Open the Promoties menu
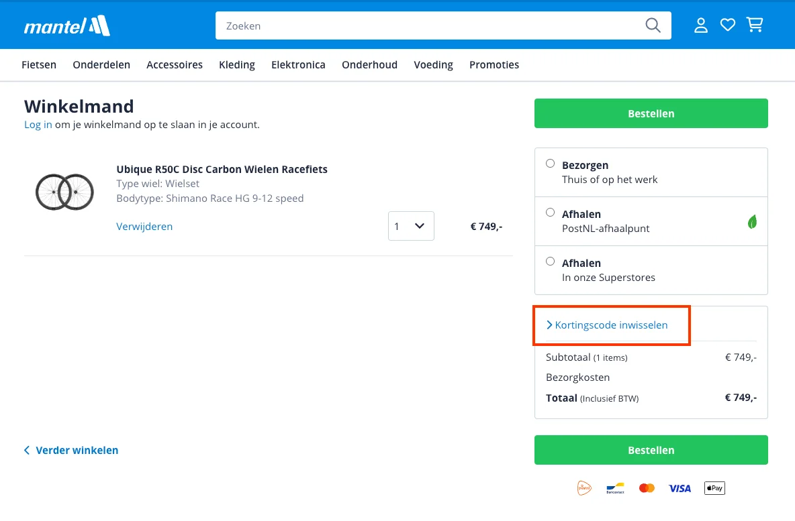This screenshot has height=521, width=795. coord(494,65)
